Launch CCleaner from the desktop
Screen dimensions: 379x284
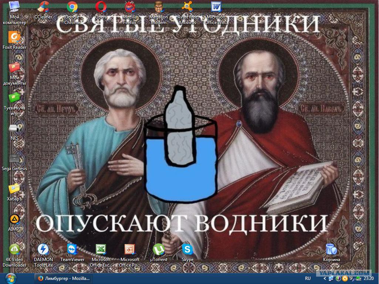click(x=43, y=10)
